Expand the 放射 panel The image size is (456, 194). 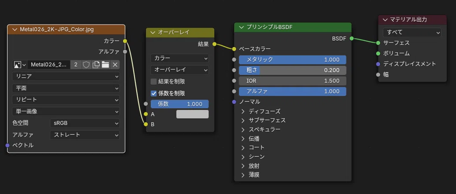point(243,166)
